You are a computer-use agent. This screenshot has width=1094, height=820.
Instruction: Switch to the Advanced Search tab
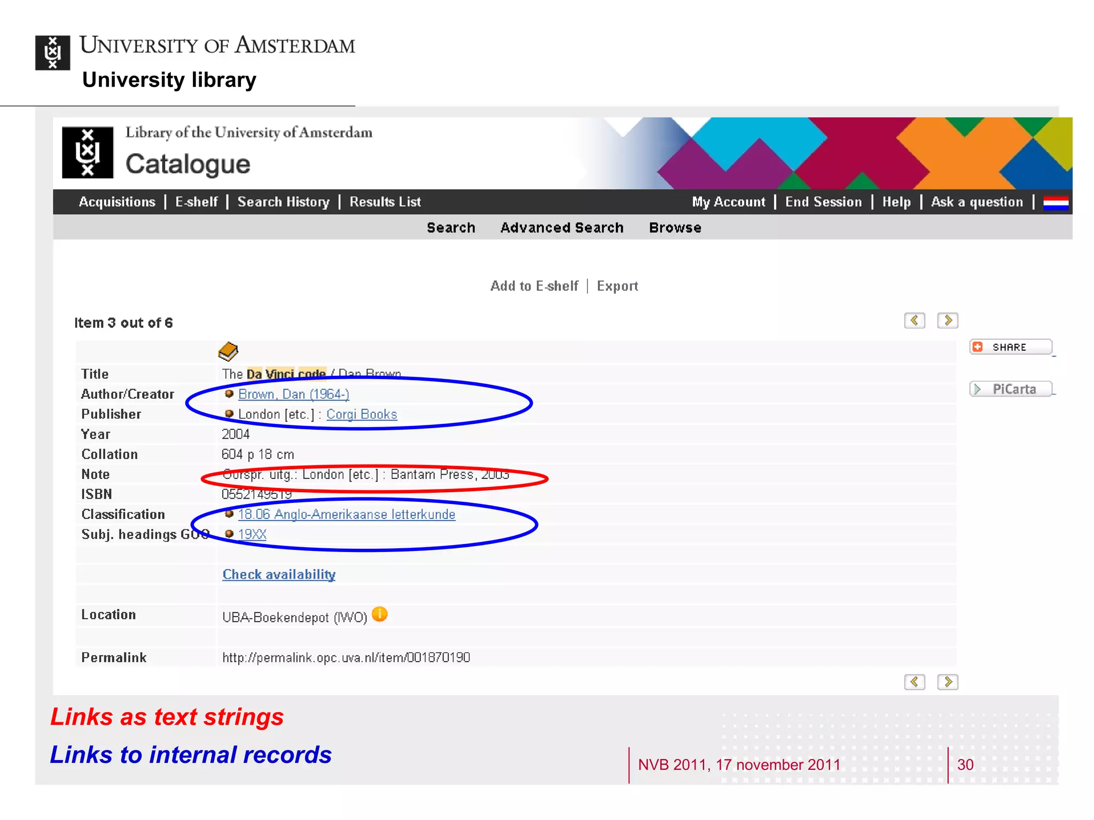click(x=562, y=228)
